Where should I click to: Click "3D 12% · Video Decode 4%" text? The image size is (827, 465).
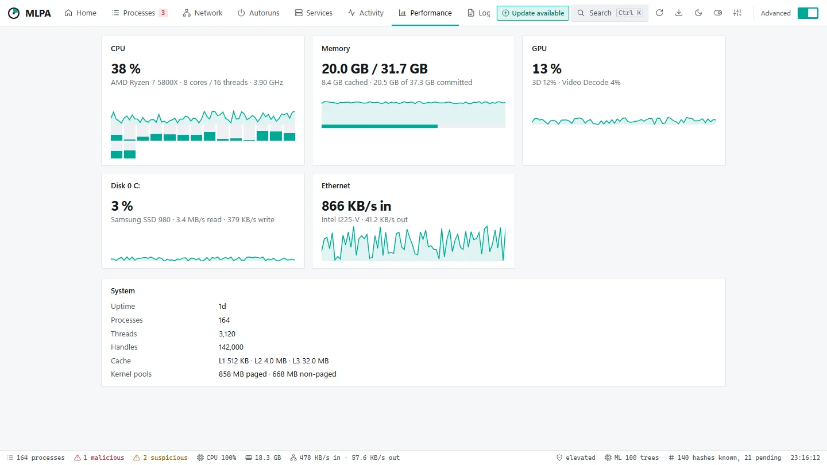point(576,83)
